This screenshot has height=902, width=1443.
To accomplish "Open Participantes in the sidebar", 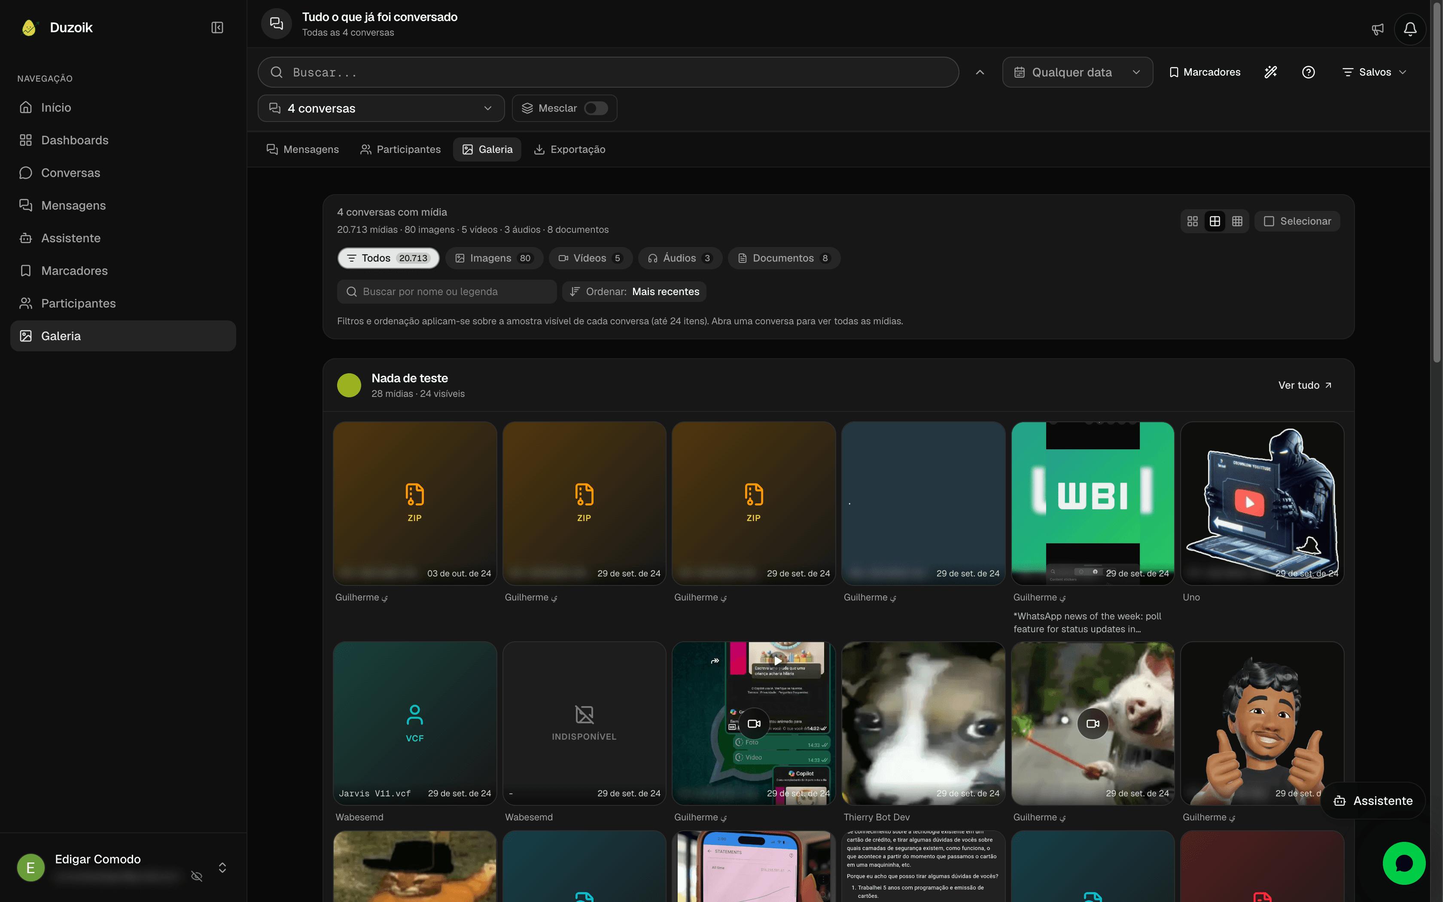I will click(123, 303).
